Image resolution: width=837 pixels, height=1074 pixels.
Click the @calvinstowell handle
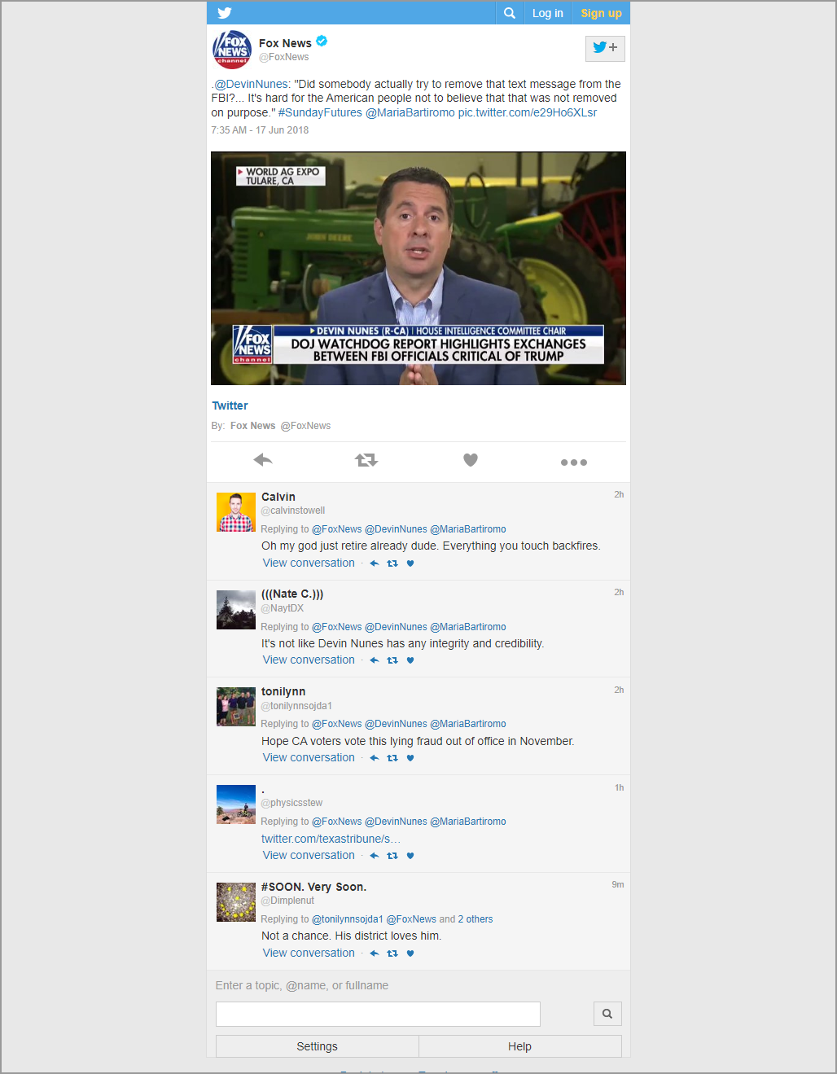(x=293, y=511)
